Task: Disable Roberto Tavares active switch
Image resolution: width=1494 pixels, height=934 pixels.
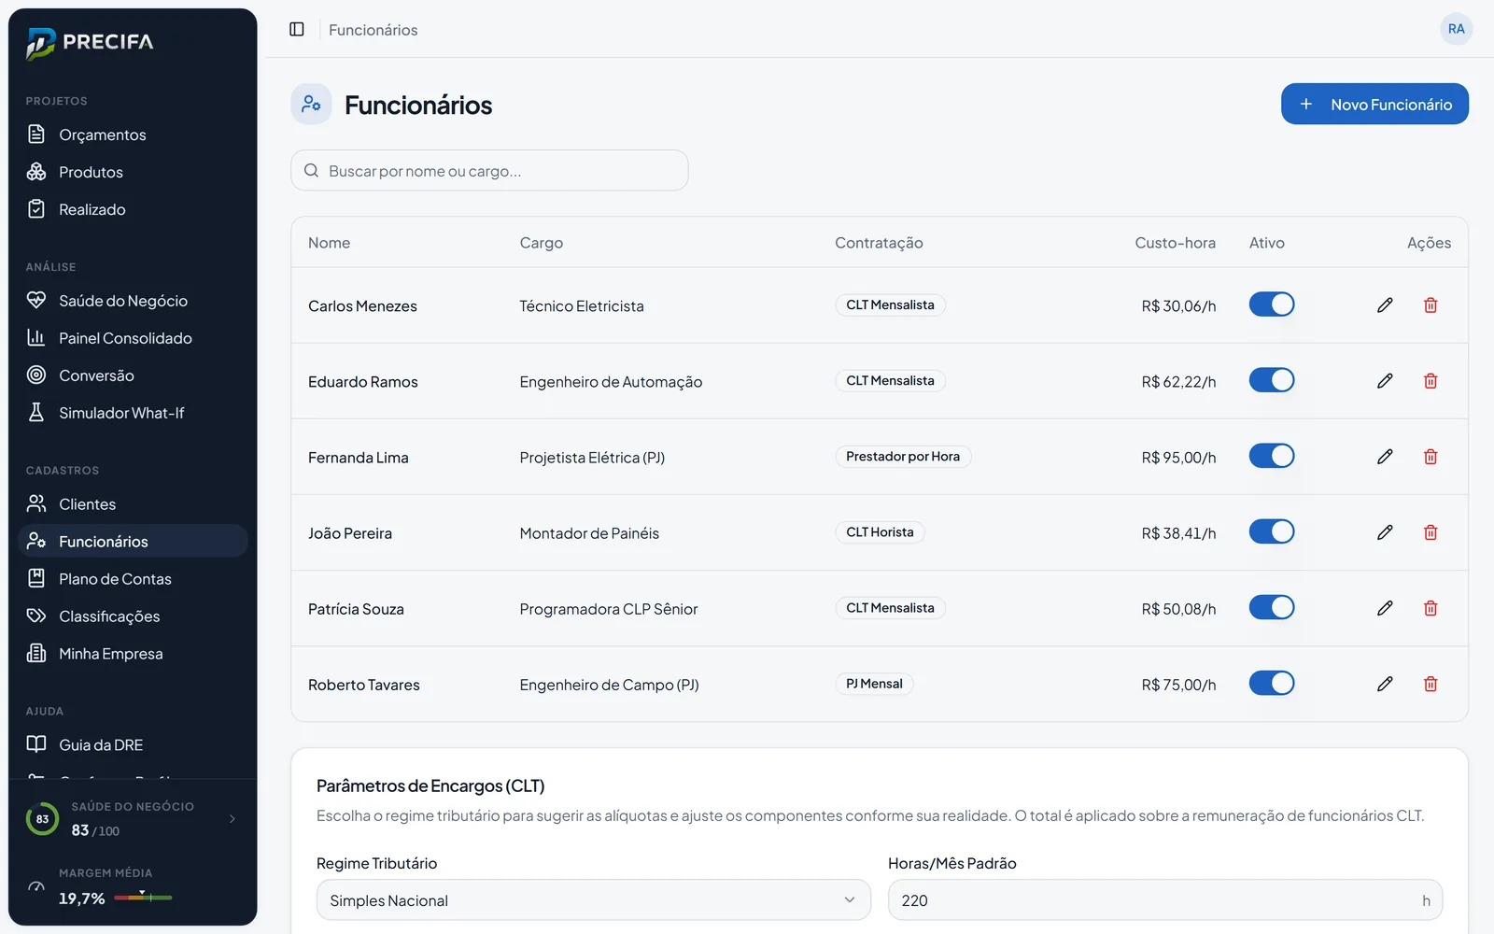Action: tap(1272, 683)
